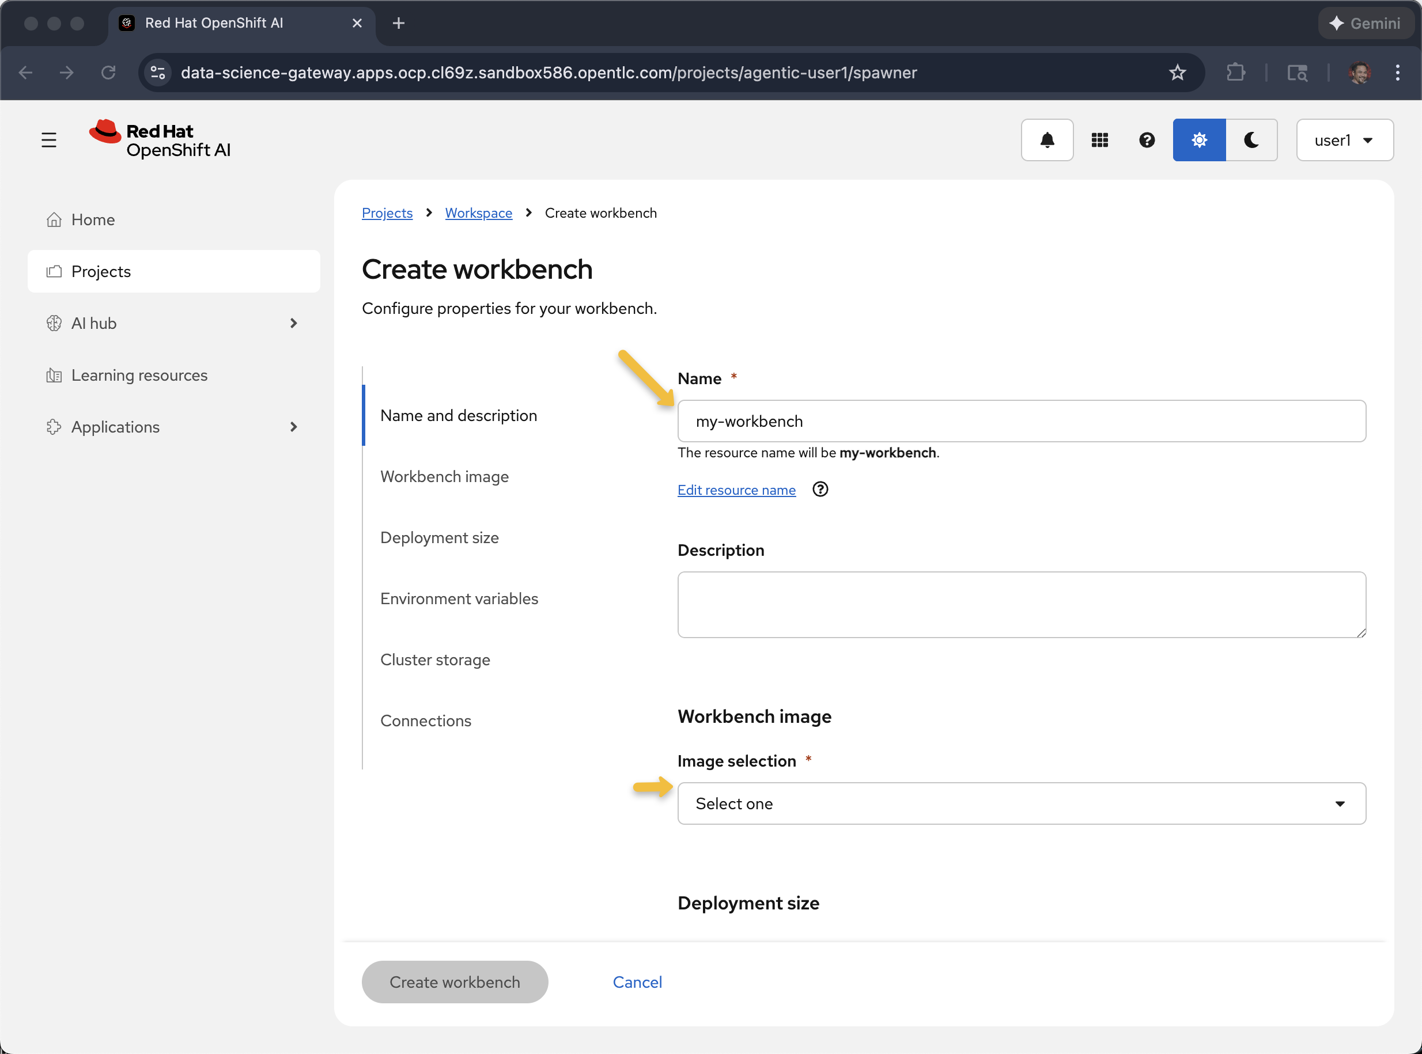This screenshot has width=1422, height=1054.
Task: Open the notifications bell icon
Action: [1047, 140]
